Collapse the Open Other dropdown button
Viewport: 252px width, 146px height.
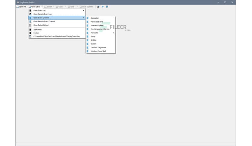(x=36, y=7)
